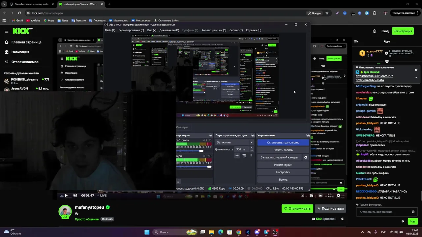Bookmark this page with the star icon

[x=327, y=13]
